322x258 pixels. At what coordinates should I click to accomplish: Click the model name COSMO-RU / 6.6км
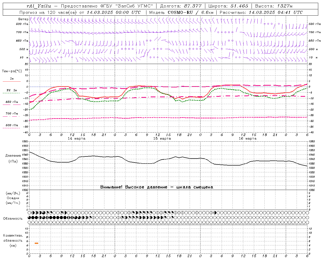point(190,12)
